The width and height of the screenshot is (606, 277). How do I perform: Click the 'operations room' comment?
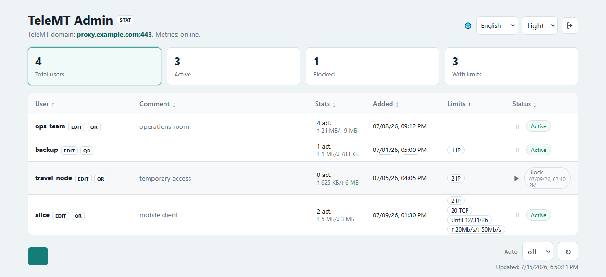tap(164, 126)
